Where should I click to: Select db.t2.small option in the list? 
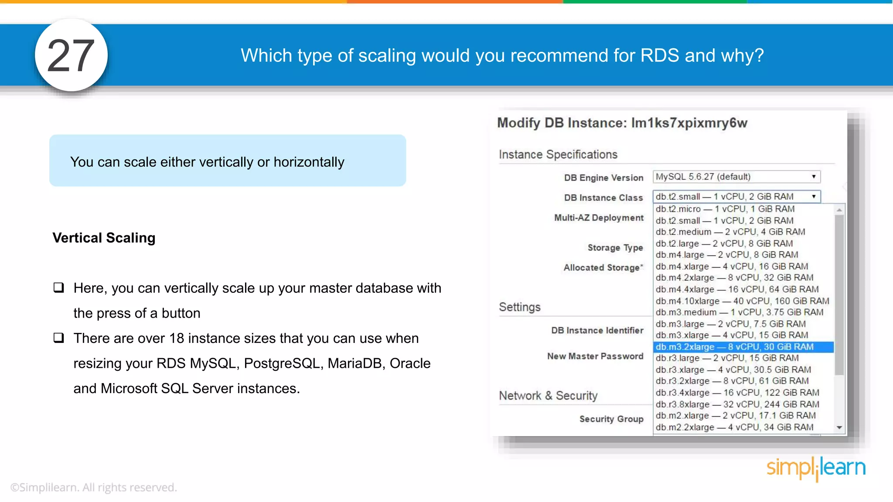pos(743,220)
